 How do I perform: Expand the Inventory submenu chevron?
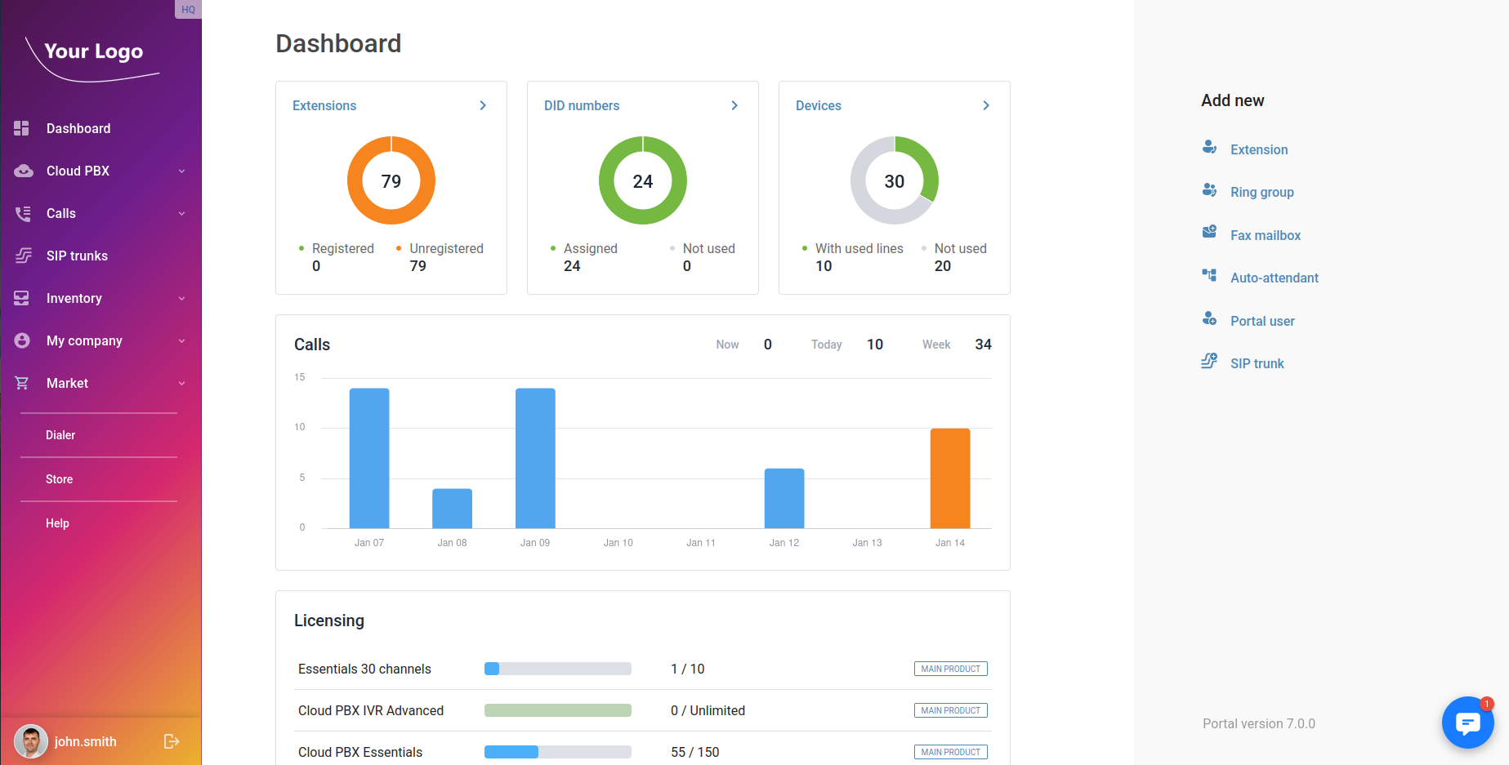[181, 299]
